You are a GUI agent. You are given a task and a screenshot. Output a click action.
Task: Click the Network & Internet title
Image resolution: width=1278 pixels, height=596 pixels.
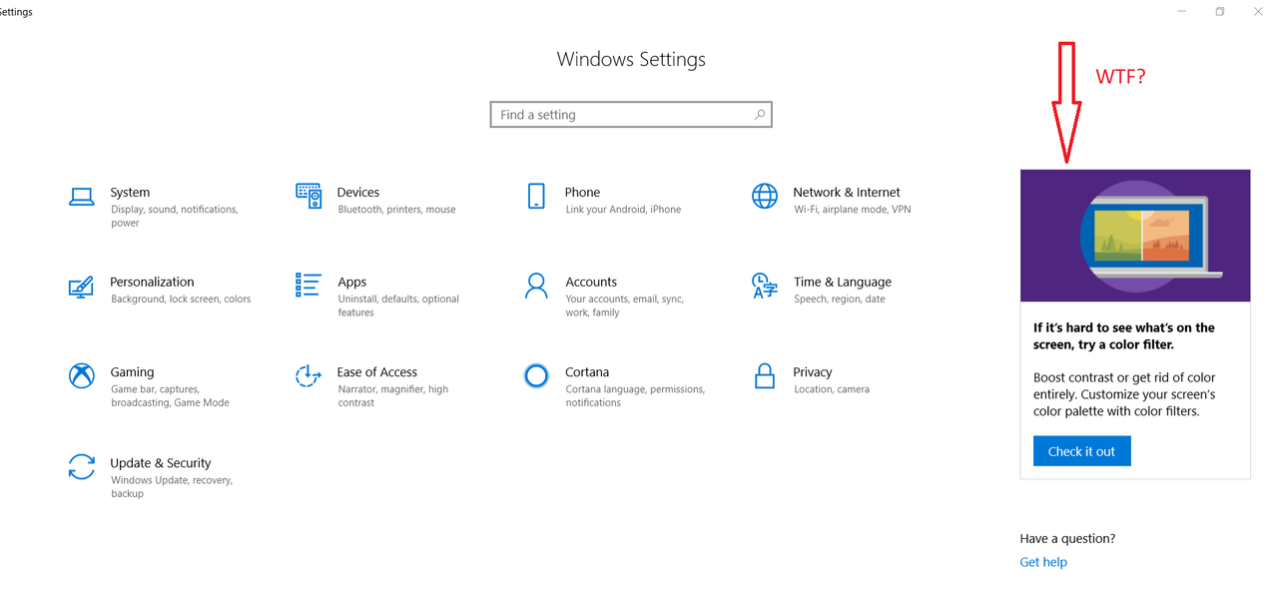pyautogui.click(x=847, y=193)
